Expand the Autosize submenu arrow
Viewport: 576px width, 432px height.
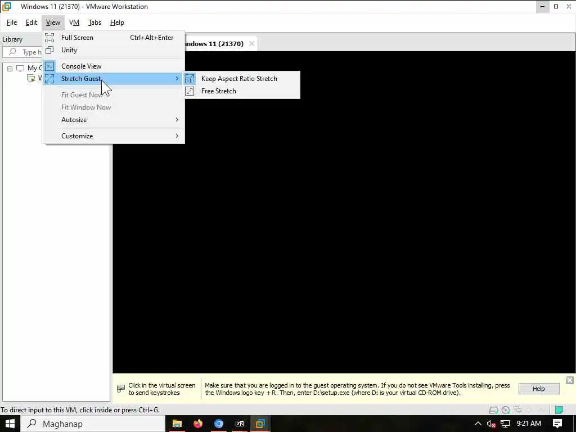tap(177, 120)
